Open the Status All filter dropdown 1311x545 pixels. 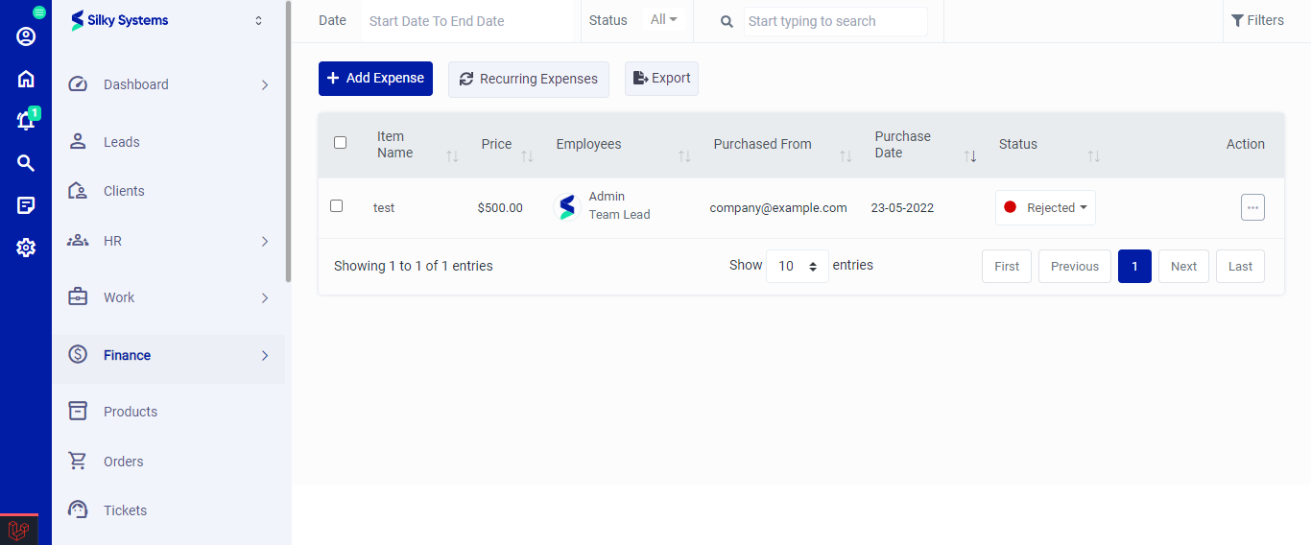point(663,20)
